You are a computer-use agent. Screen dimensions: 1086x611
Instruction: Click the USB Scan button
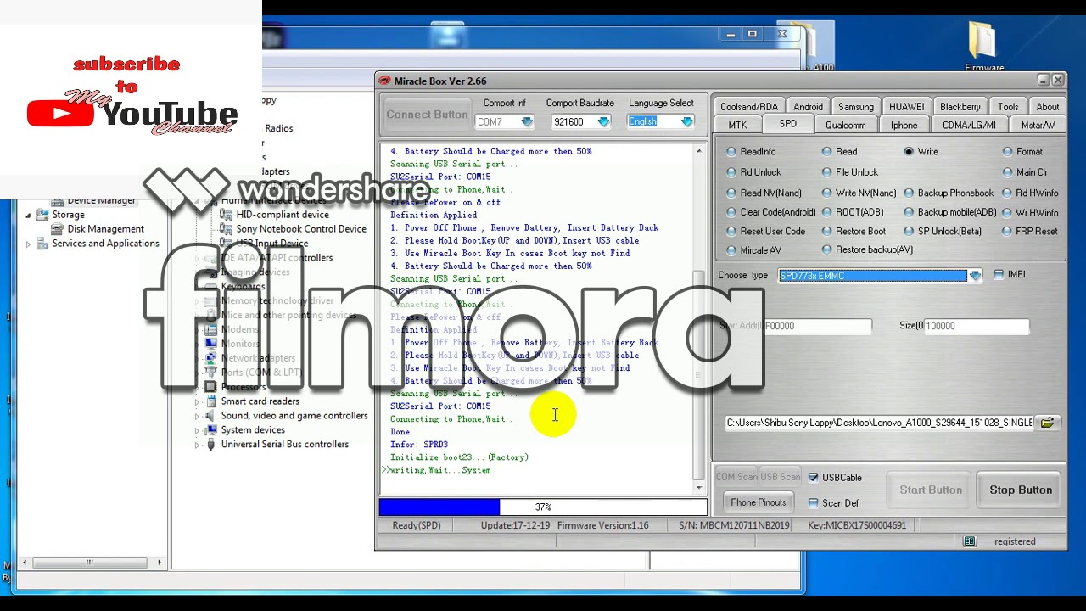point(780,477)
